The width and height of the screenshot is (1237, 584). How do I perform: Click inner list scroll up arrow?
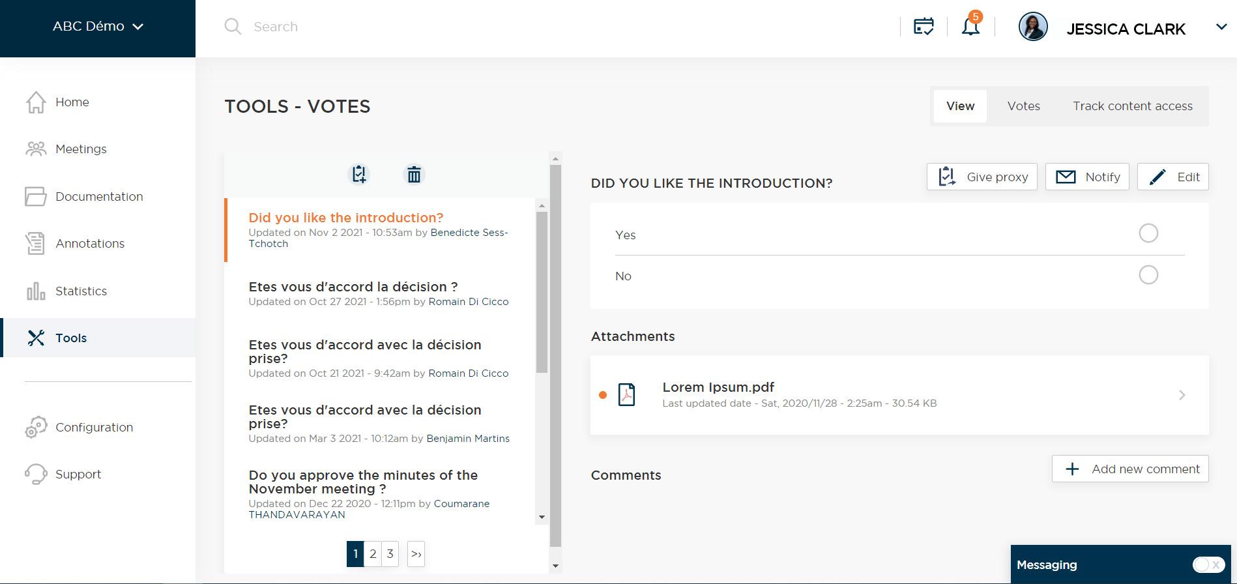click(542, 206)
